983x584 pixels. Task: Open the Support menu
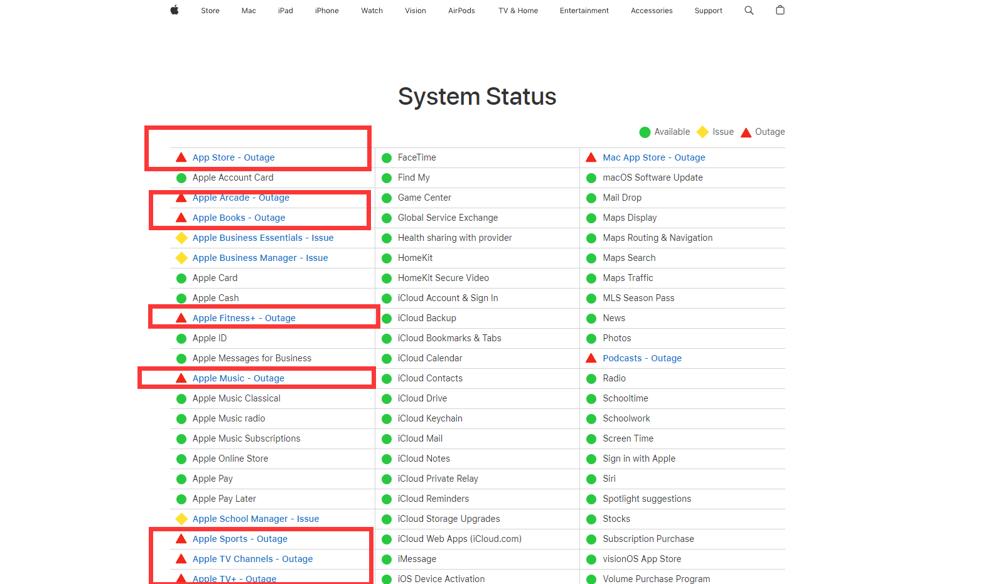click(x=709, y=11)
